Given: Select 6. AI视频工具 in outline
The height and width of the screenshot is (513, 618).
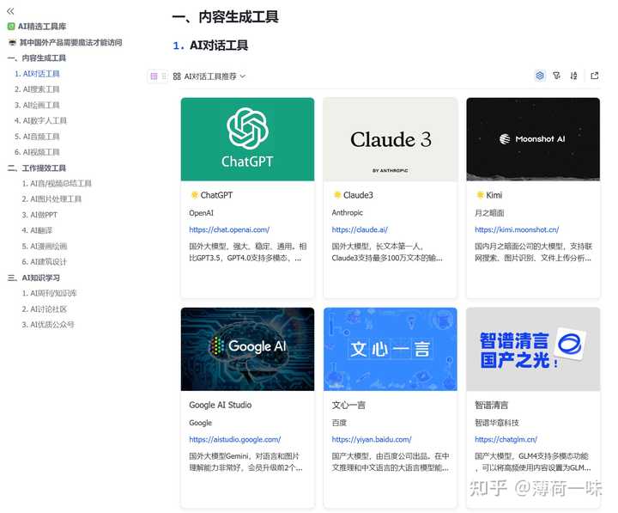Looking at the screenshot, I should tap(37, 152).
